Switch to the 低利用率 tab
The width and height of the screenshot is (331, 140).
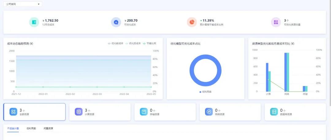click(x=31, y=128)
